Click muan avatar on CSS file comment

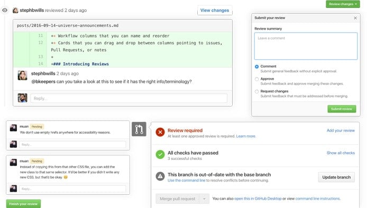(x=13, y=163)
